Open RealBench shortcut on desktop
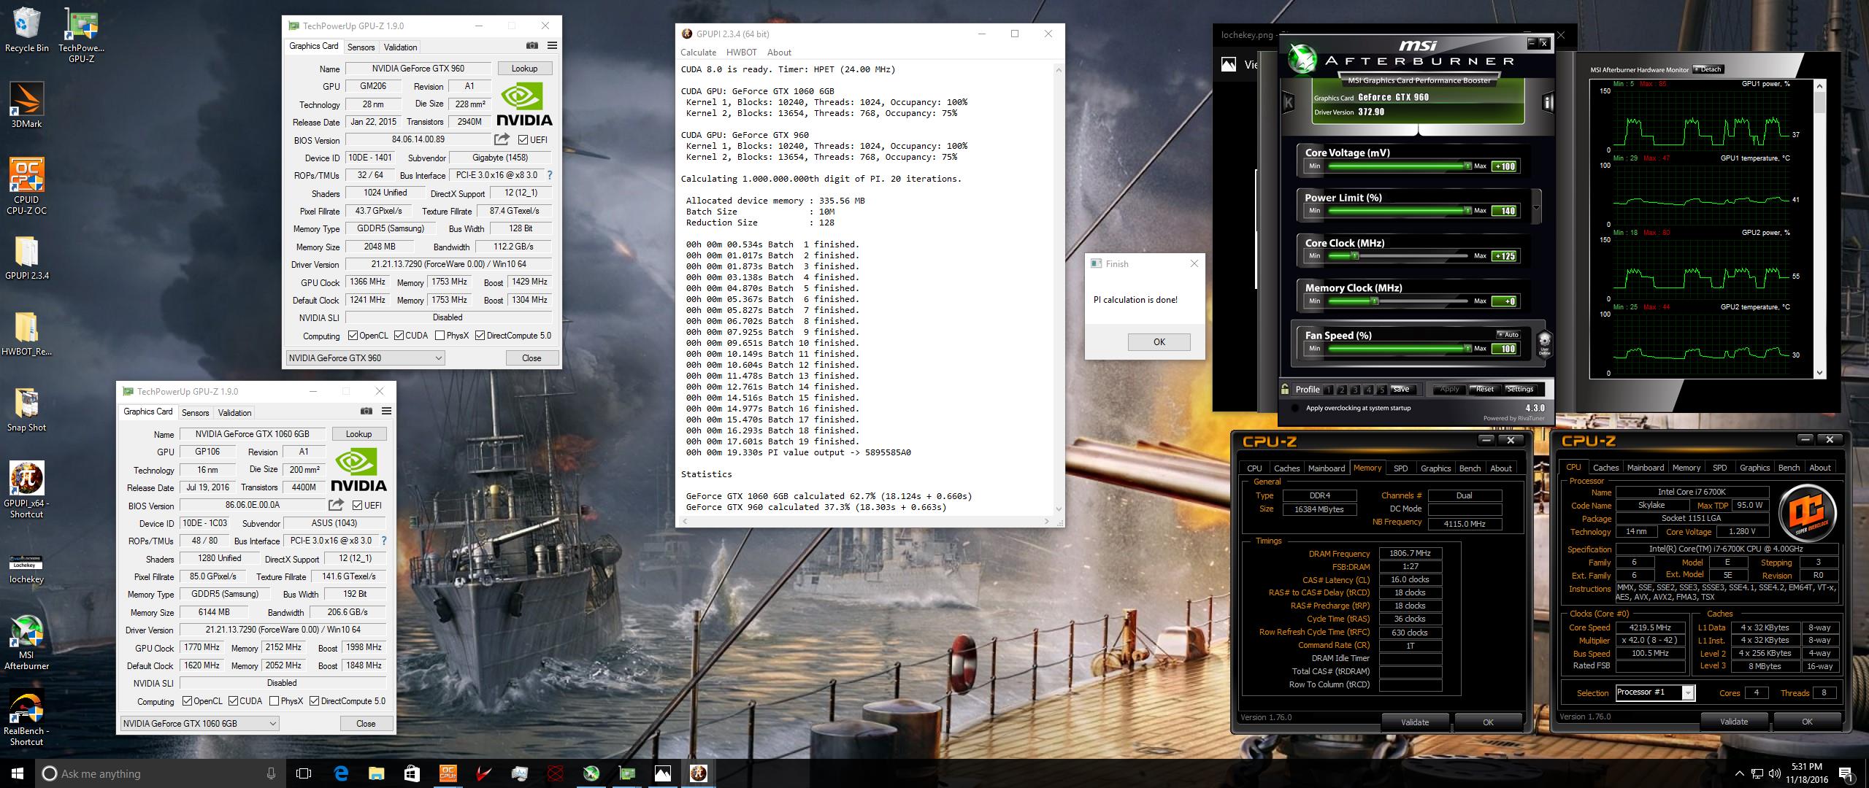This screenshot has width=1869, height=788. click(x=26, y=718)
